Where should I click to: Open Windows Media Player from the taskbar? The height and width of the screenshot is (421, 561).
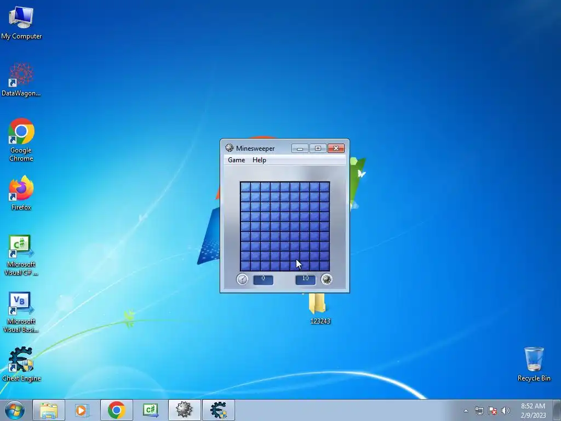[x=82, y=410]
